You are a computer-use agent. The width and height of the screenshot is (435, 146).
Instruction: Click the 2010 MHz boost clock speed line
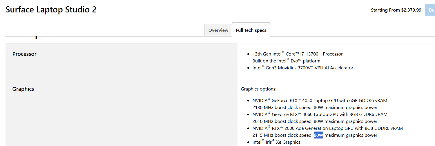282,121
